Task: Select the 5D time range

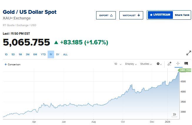Action: coord(13,54)
